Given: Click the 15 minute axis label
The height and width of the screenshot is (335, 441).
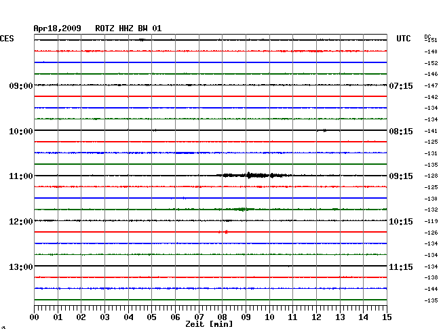Looking at the screenshot, I should [x=387, y=317].
